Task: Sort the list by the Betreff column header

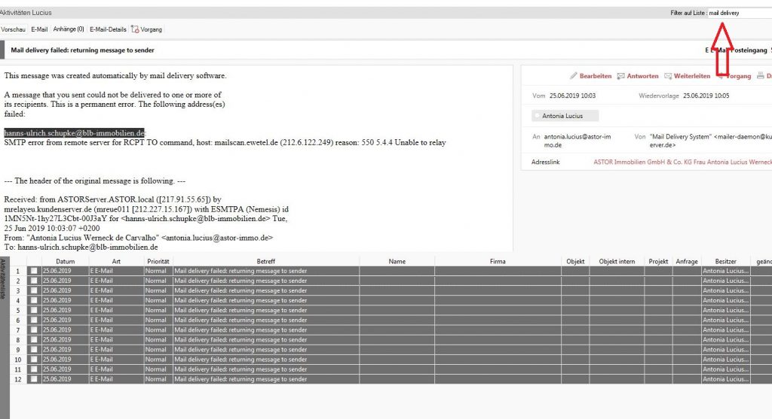Action: 265,261
